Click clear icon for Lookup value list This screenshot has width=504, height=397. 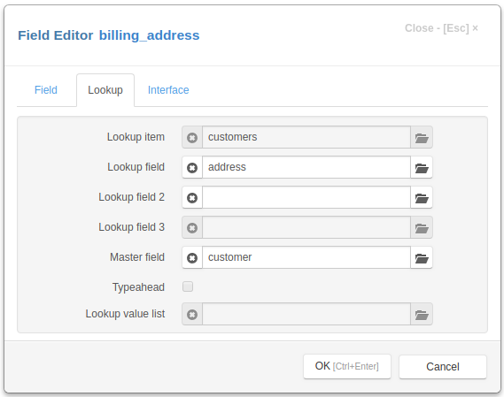tap(192, 314)
